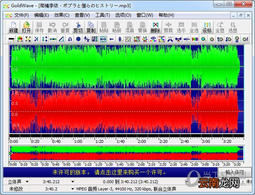Click the 选示 (View Selection) toolbar button

181,27
